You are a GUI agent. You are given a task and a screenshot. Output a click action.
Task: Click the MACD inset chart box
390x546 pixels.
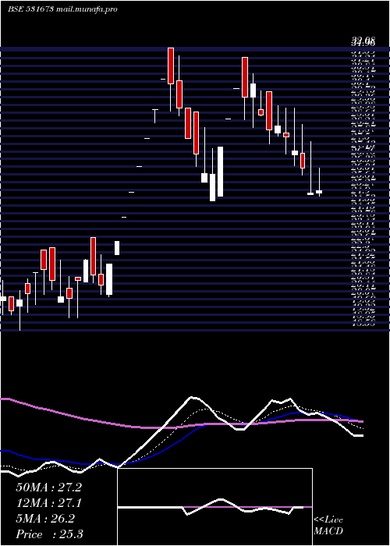click(214, 507)
